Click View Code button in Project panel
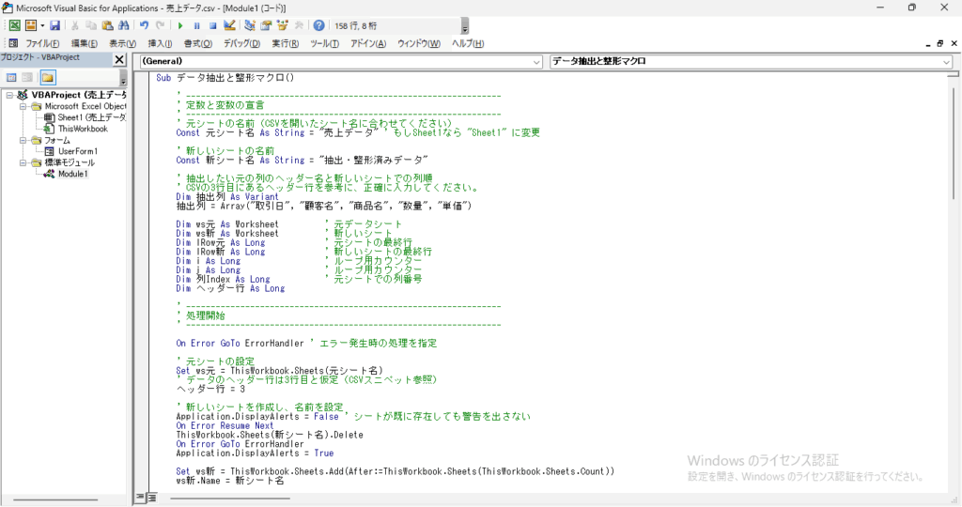 [11, 77]
